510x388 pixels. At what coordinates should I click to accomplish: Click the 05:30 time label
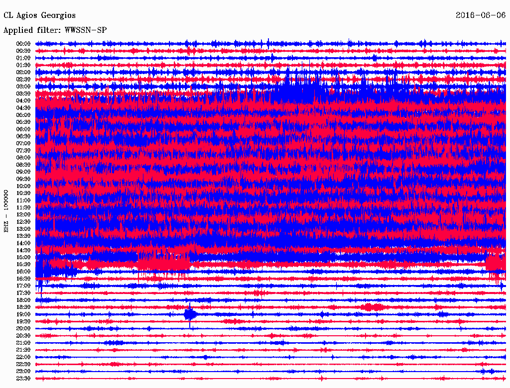tap(23, 122)
